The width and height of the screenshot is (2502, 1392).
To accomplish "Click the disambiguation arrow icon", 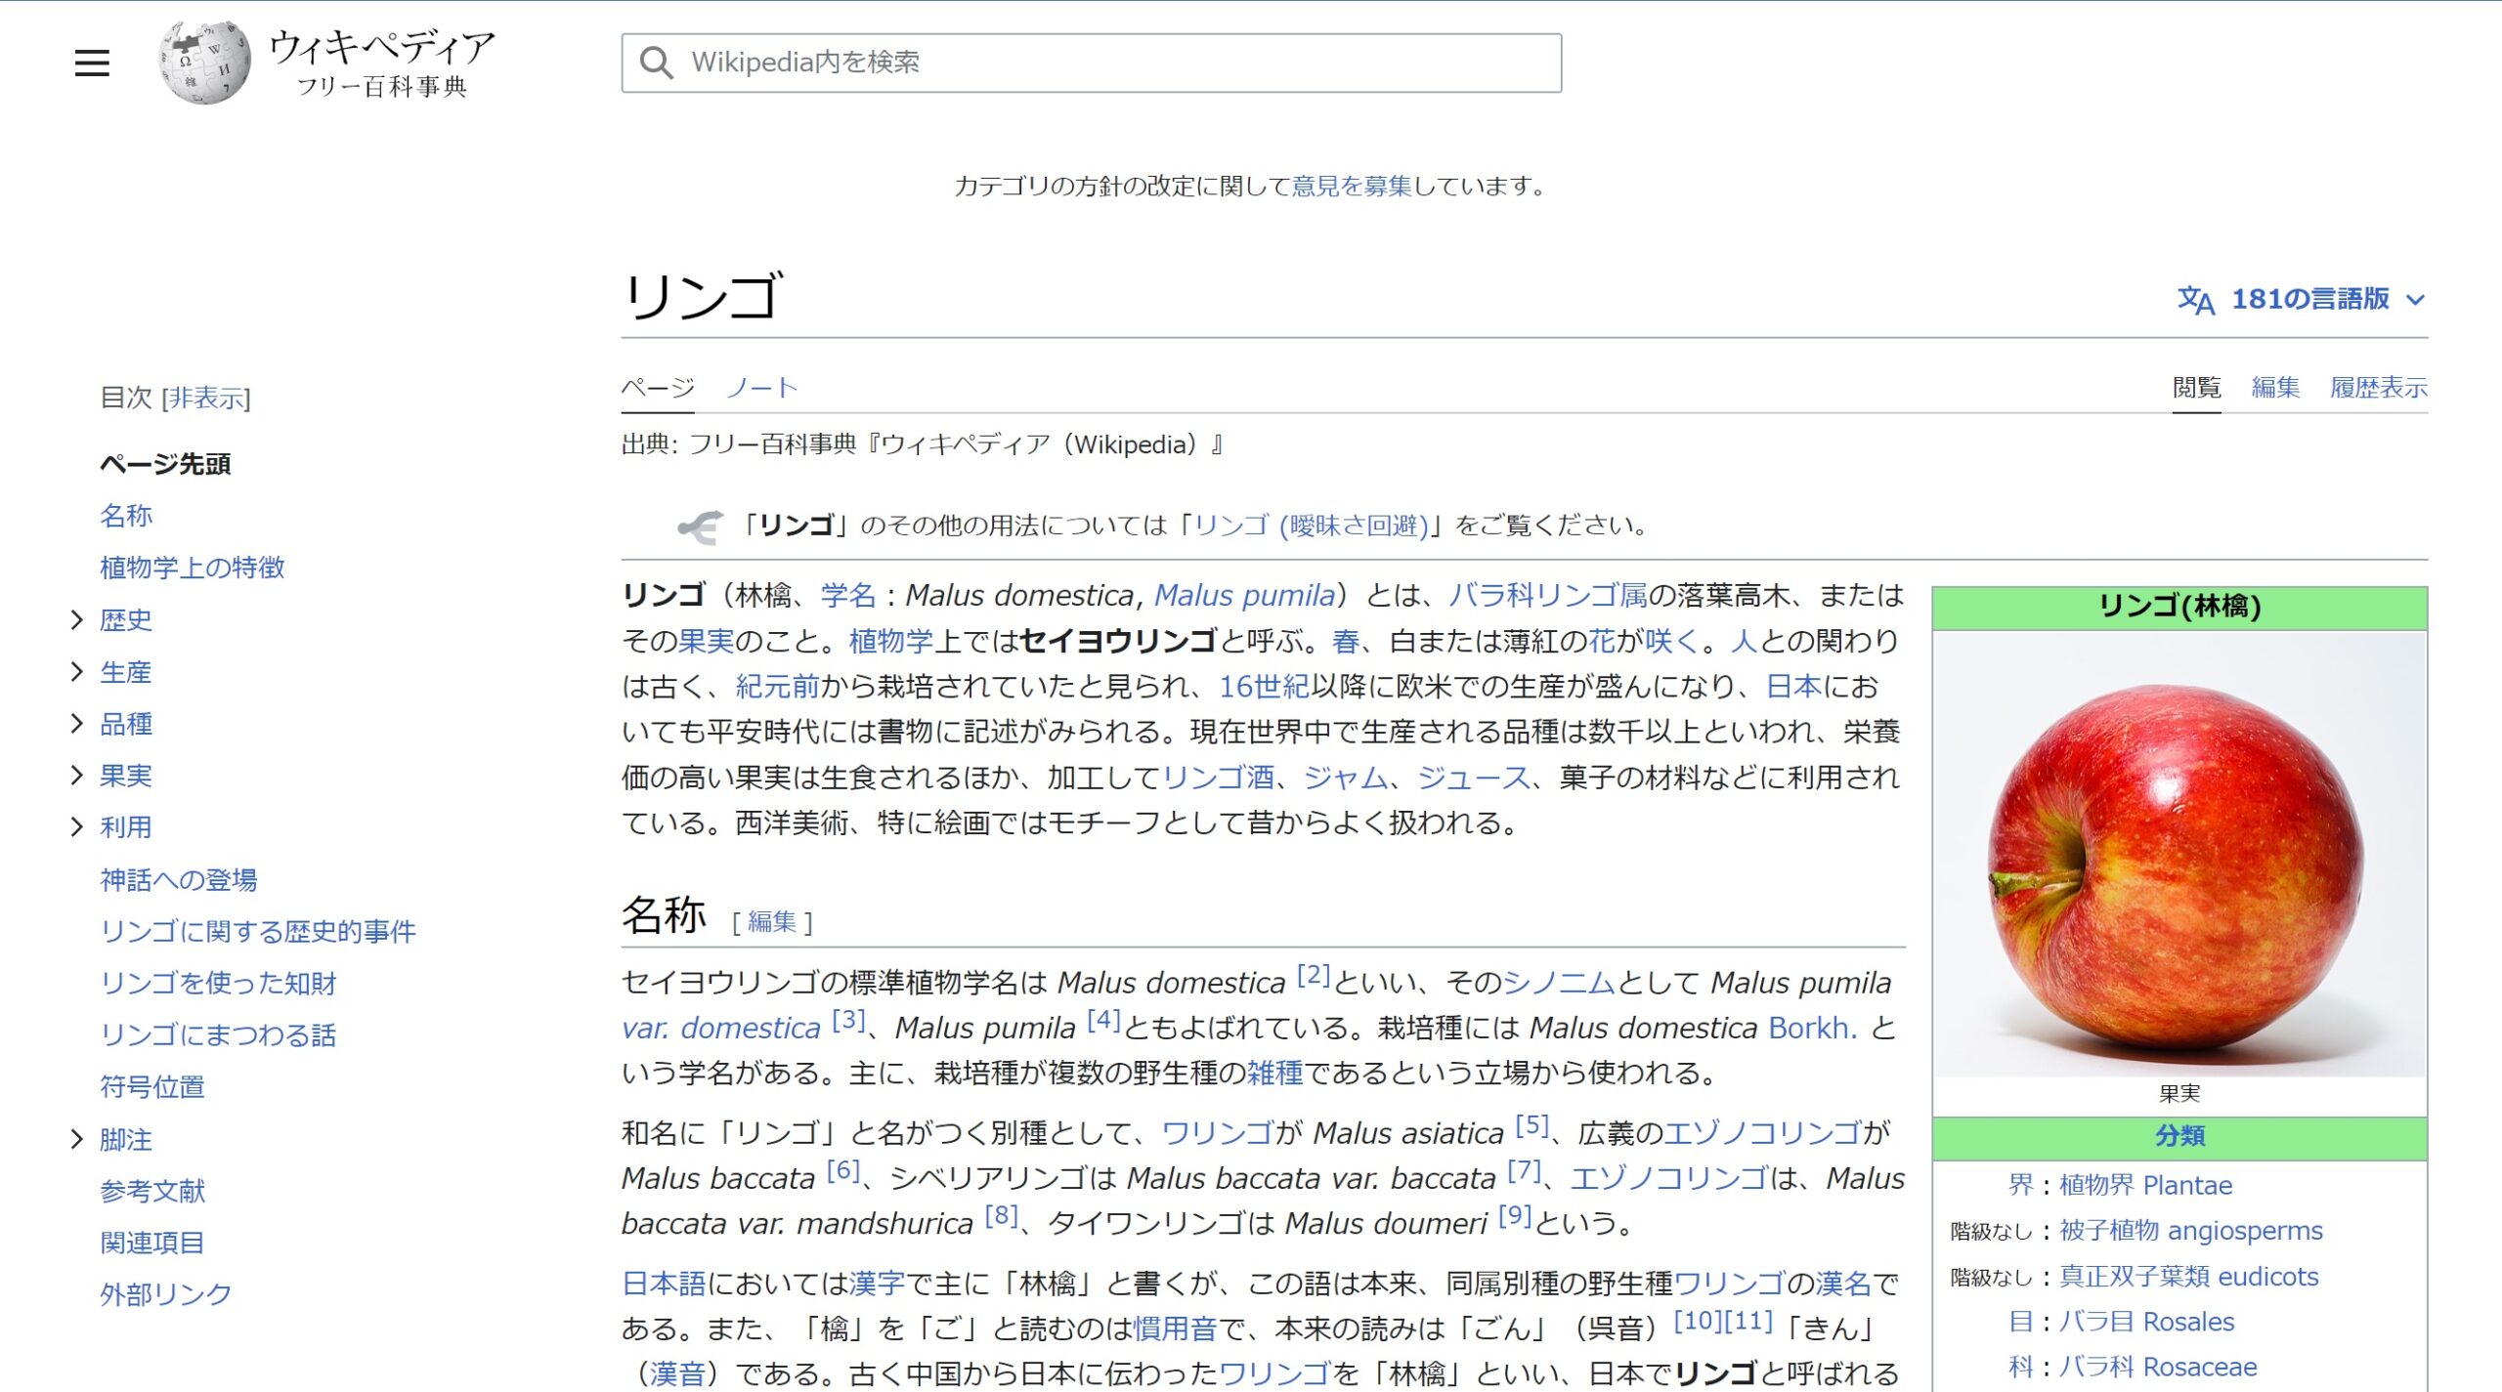I will click(701, 527).
